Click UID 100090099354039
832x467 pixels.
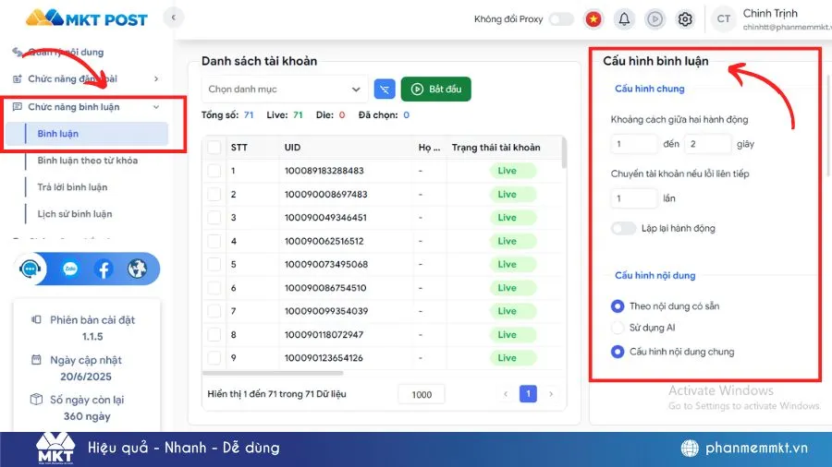point(326,311)
